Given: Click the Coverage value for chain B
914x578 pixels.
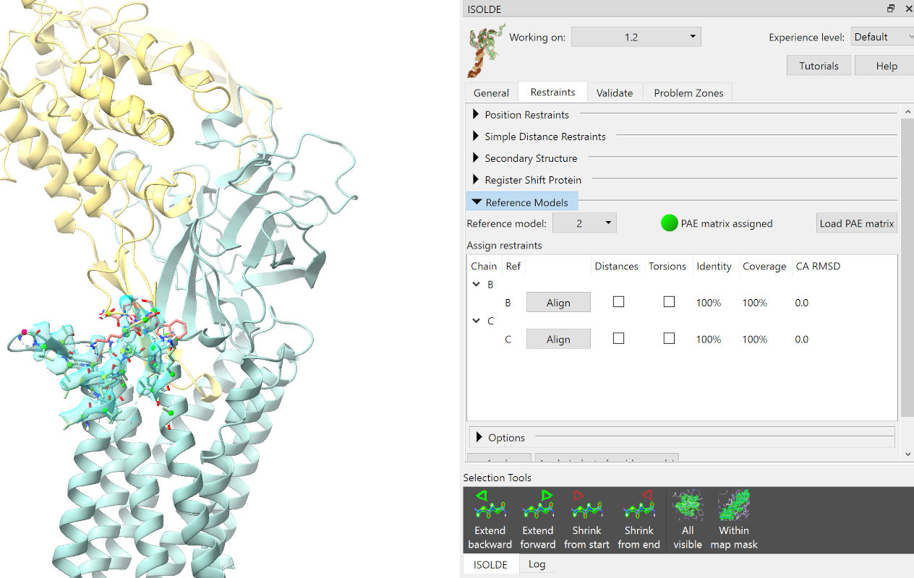Looking at the screenshot, I should point(755,303).
